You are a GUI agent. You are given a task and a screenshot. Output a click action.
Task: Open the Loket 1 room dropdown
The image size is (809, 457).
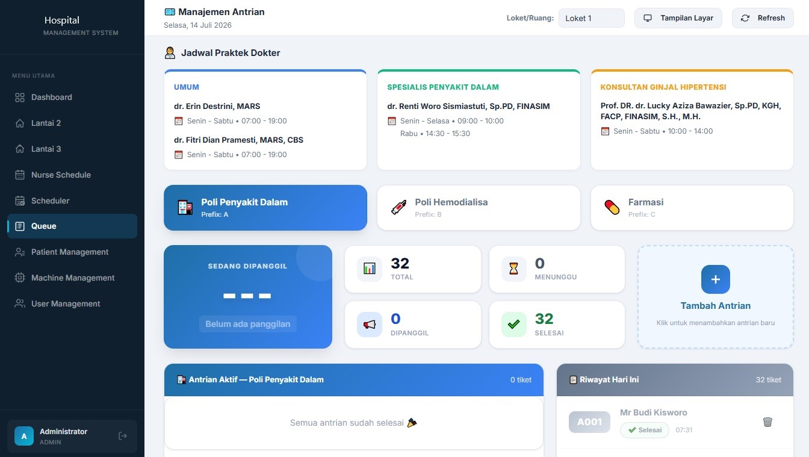(x=592, y=18)
